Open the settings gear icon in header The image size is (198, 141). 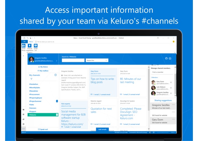click(x=170, y=59)
